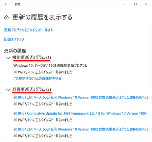152x142 pixels.
Task: Open Settings home via house icon
Action: 6,18
